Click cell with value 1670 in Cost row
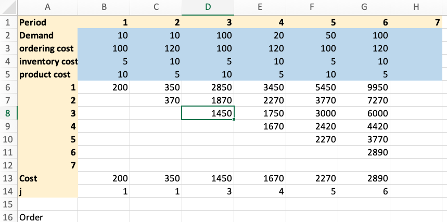447x222 pixels. tap(260, 178)
